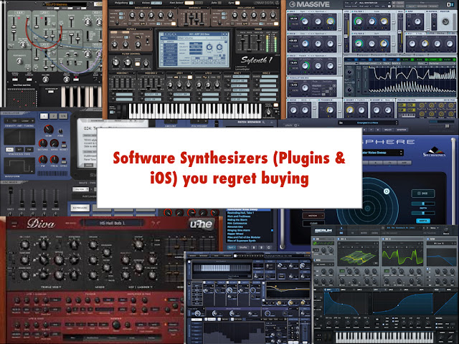This screenshot has height=344, width=459.
Task: Click the Clear button in Omnisphere
Action: click(313, 224)
